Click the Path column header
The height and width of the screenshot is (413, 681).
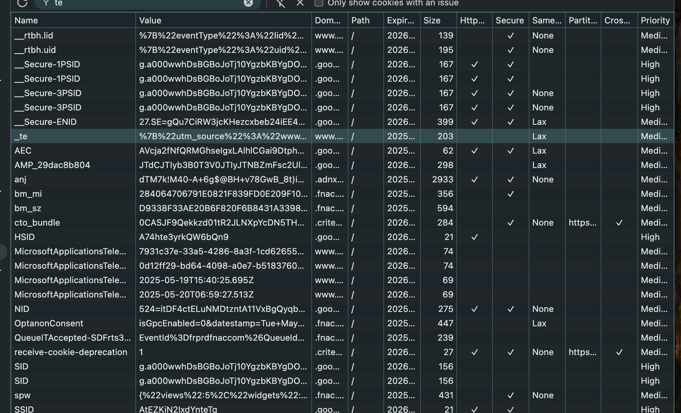tap(360, 21)
